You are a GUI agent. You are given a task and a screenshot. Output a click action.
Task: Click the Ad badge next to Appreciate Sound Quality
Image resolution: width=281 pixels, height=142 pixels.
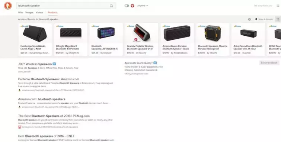tap(155, 63)
